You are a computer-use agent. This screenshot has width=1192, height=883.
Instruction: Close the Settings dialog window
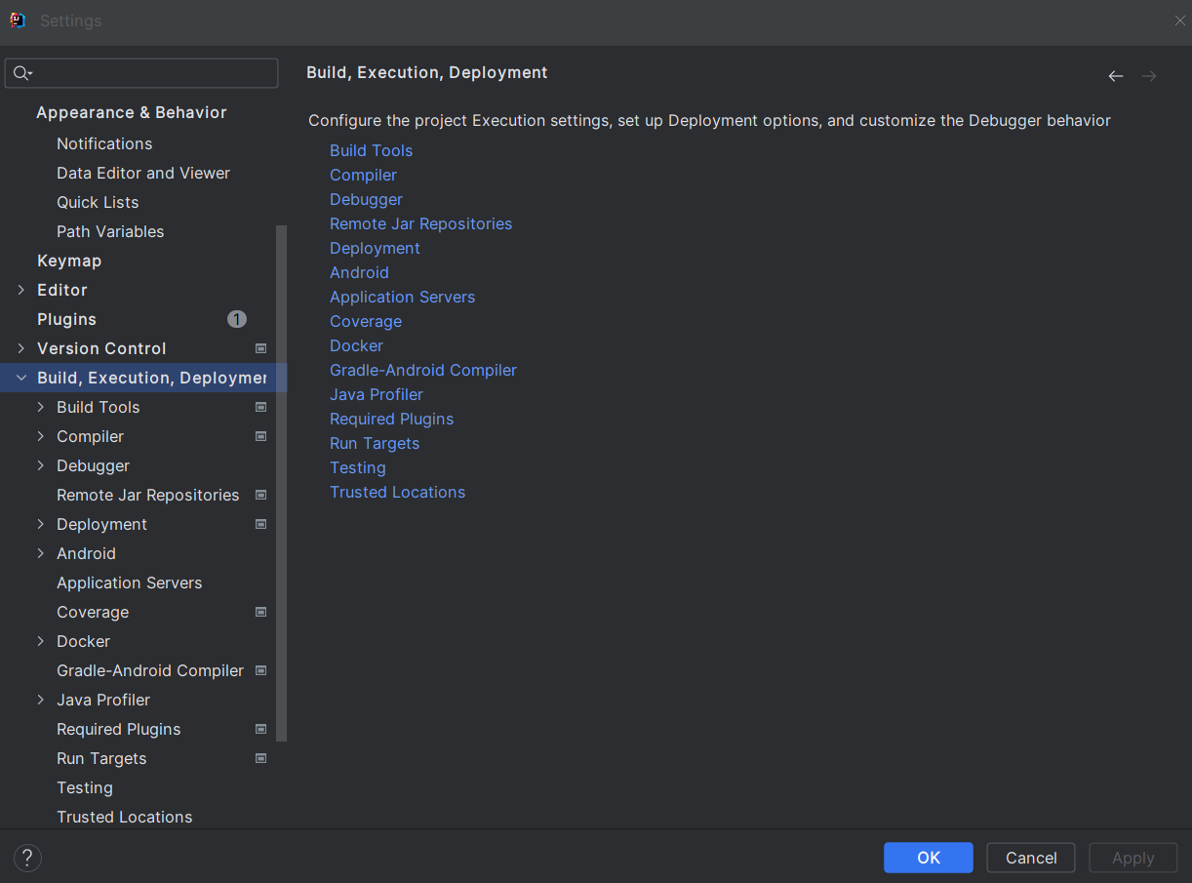1179,20
